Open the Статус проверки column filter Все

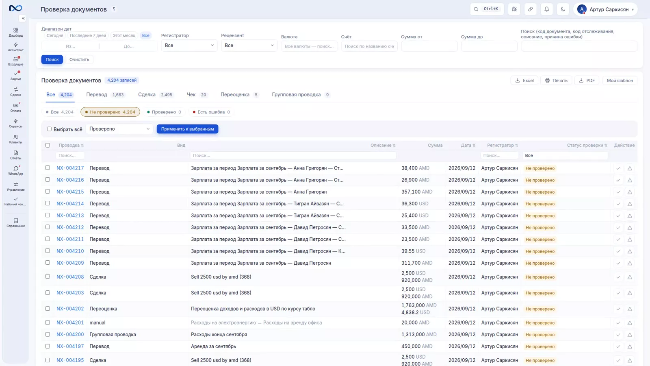tap(565, 155)
